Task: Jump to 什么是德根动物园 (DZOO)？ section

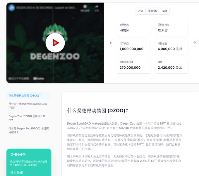Action: click(29, 96)
